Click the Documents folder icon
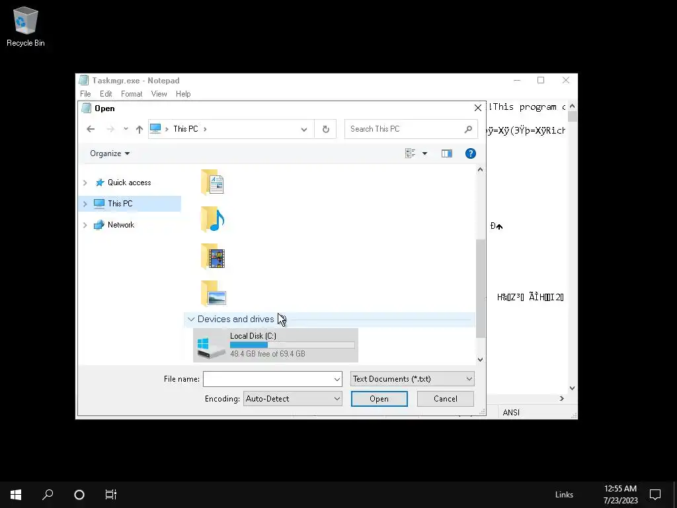677x508 pixels. point(212,183)
